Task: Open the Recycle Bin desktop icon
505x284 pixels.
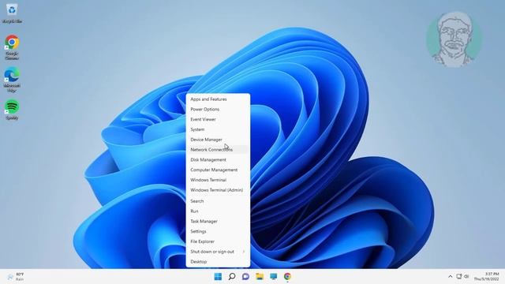Action: [12, 13]
